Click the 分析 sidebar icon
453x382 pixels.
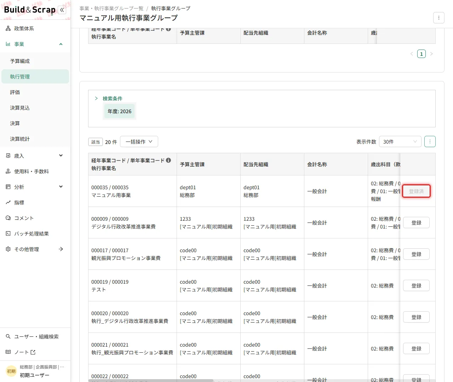8,187
